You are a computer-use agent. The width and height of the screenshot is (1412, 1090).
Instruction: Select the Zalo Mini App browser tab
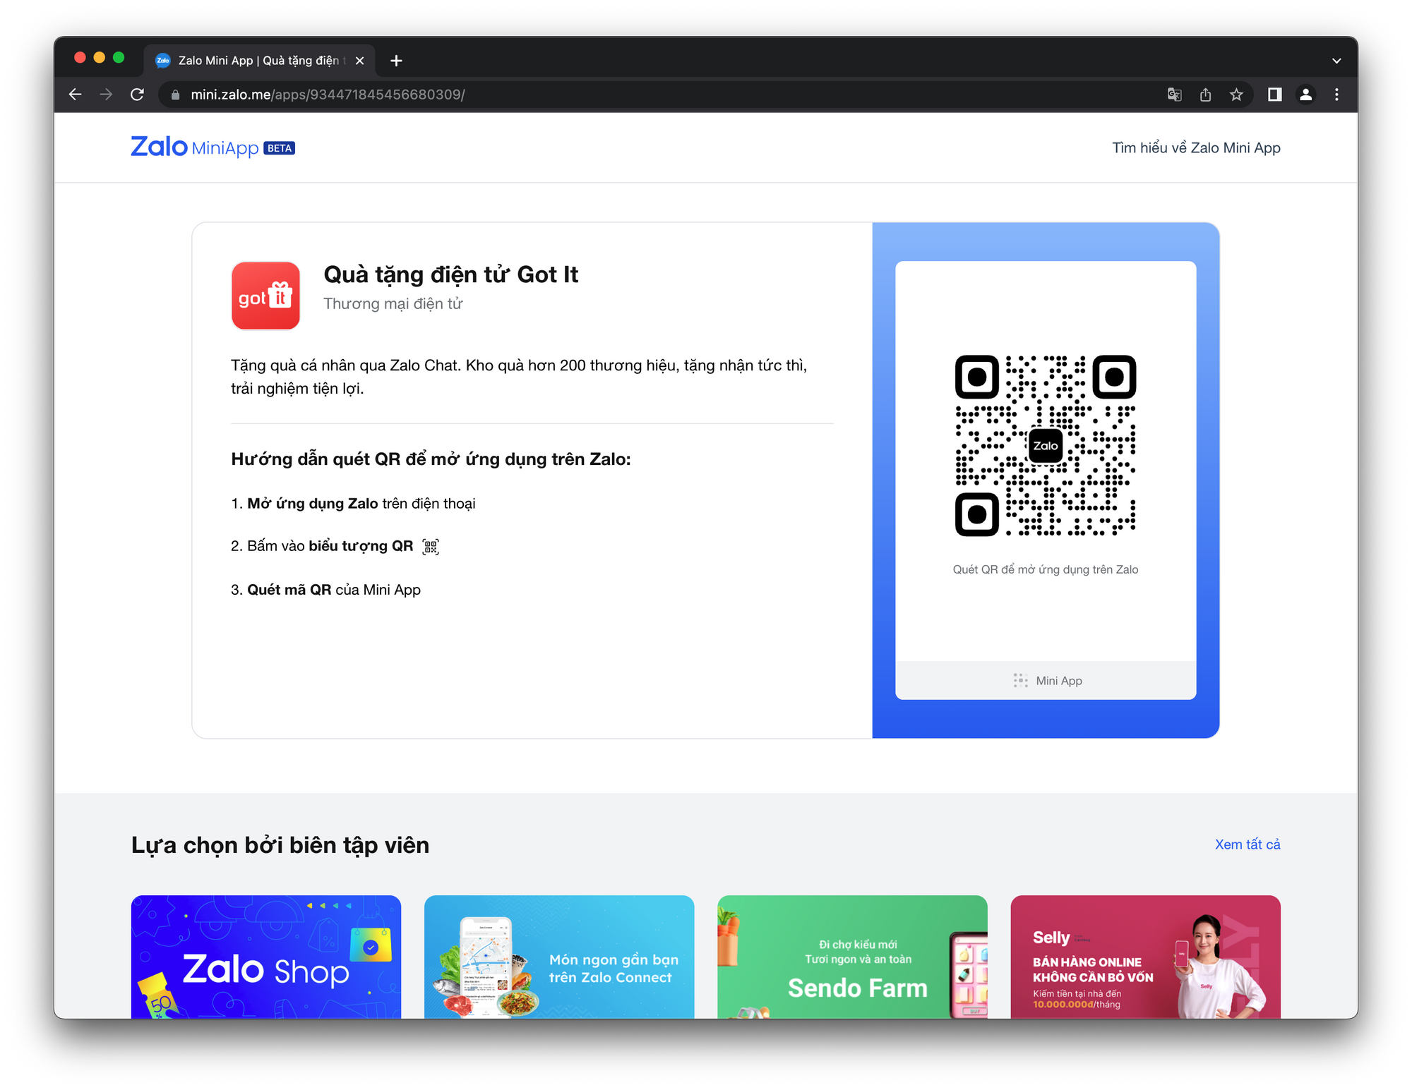tap(259, 61)
